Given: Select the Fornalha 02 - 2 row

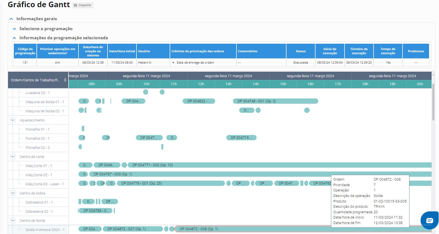Looking at the screenshot, I should (x=38, y=147).
